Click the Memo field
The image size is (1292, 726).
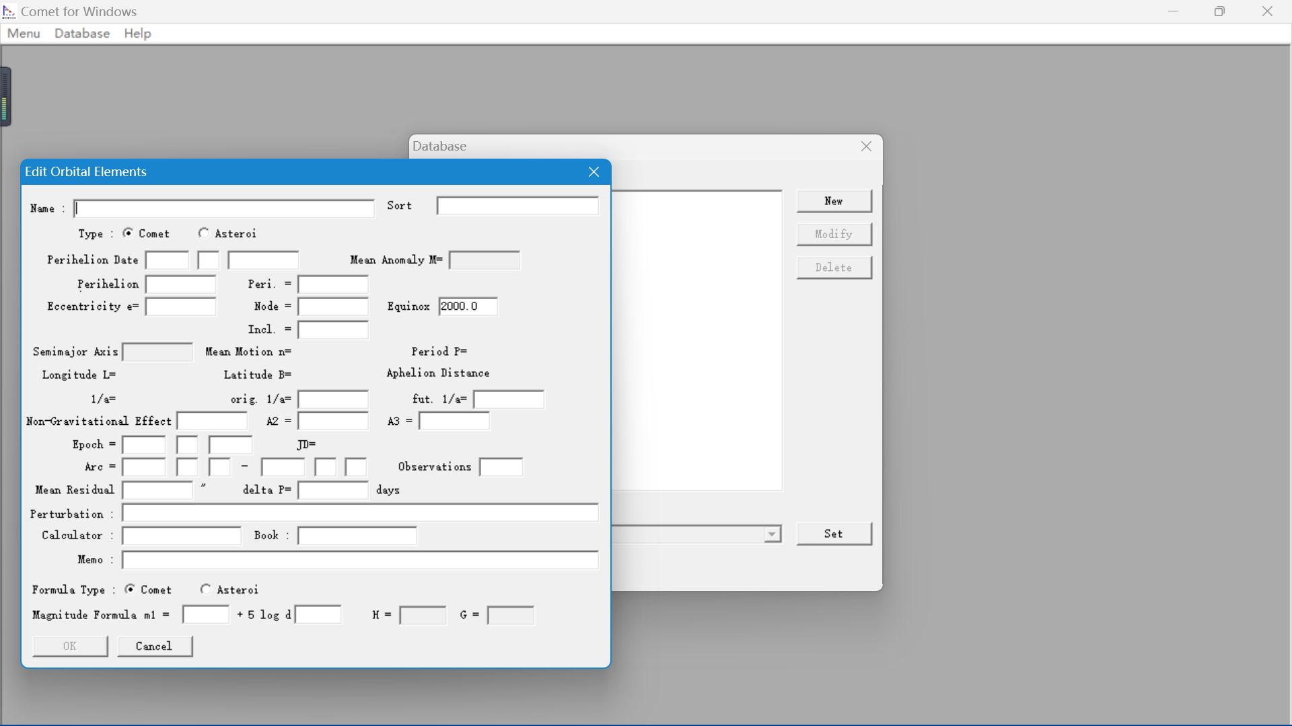[360, 560]
